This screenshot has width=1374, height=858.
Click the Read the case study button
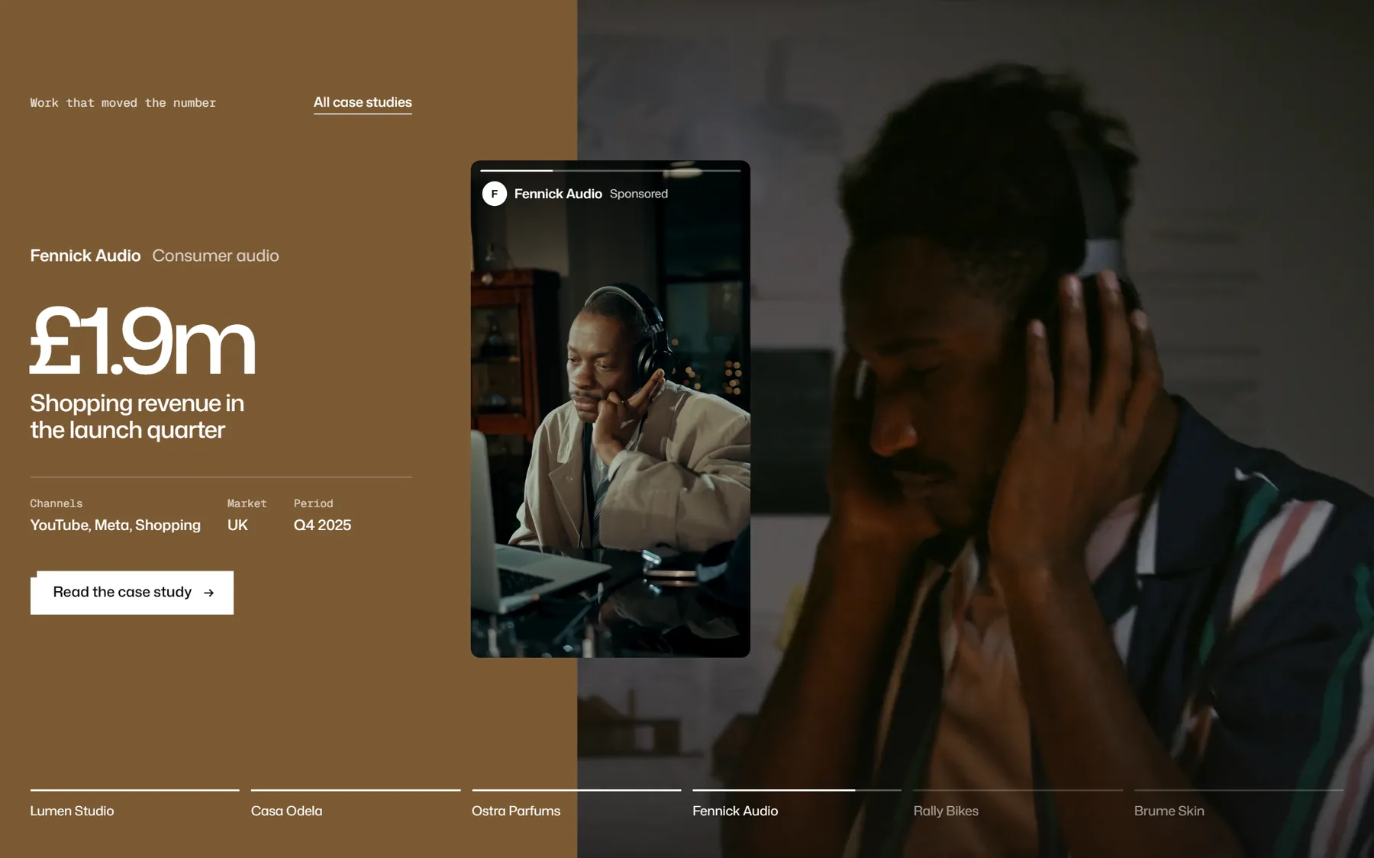132,593
